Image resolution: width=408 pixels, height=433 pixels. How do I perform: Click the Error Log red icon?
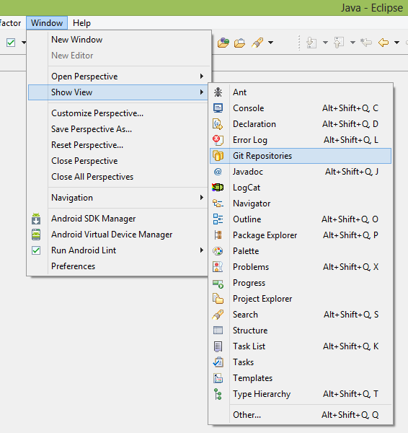(x=218, y=140)
